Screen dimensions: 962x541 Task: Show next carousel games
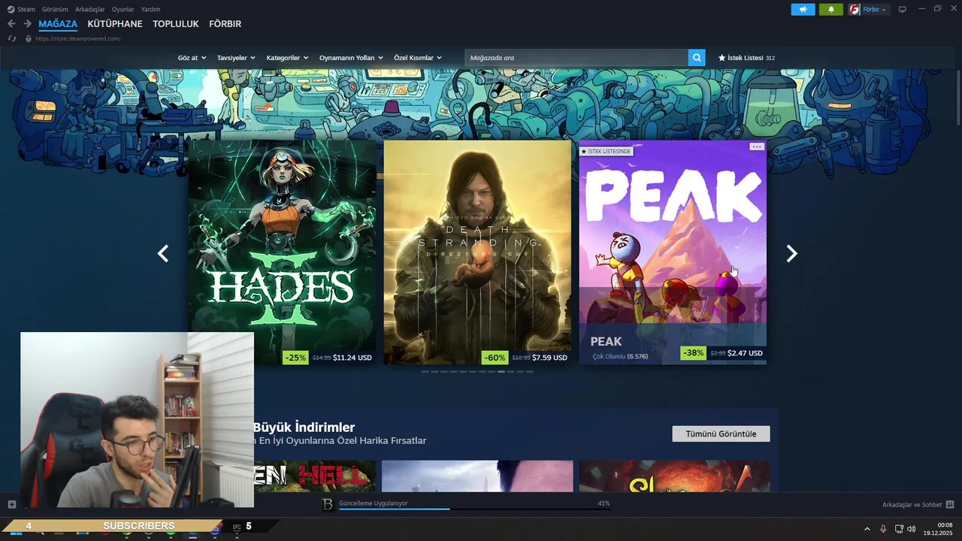pyautogui.click(x=791, y=253)
